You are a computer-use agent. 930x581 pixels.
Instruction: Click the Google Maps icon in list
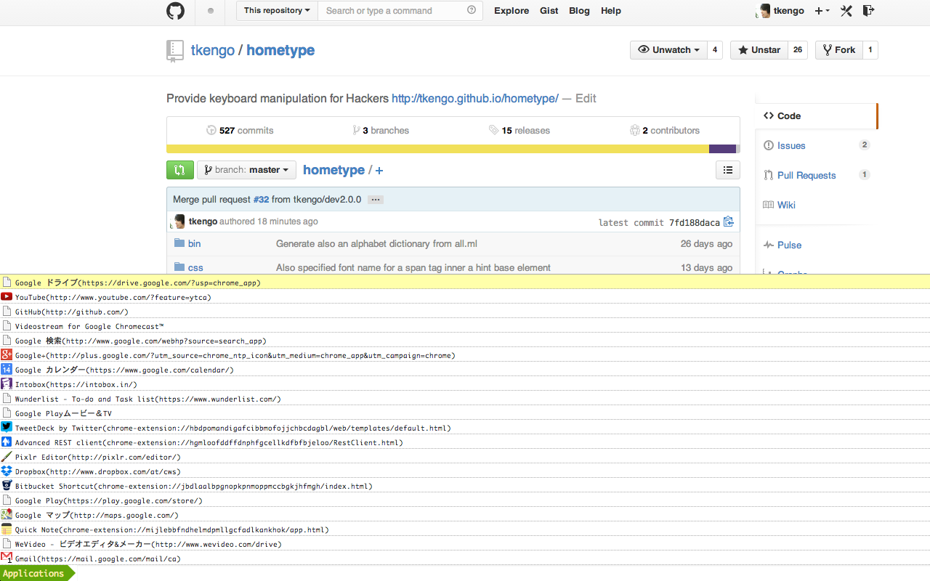[x=7, y=514]
